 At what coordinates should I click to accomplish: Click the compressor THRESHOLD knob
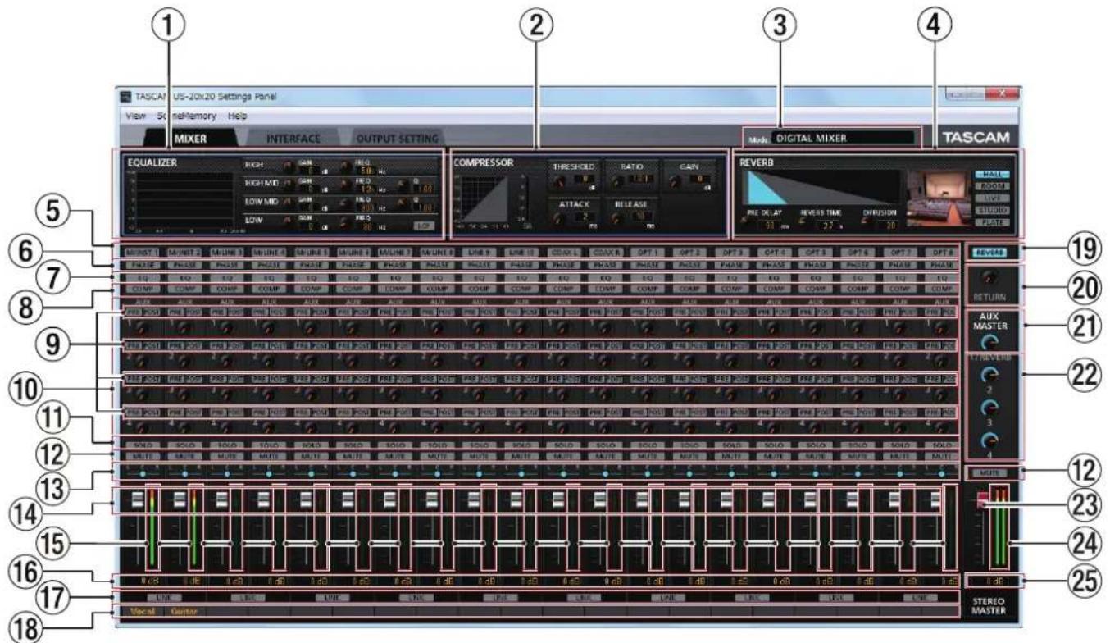pyautogui.click(x=559, y=181)
